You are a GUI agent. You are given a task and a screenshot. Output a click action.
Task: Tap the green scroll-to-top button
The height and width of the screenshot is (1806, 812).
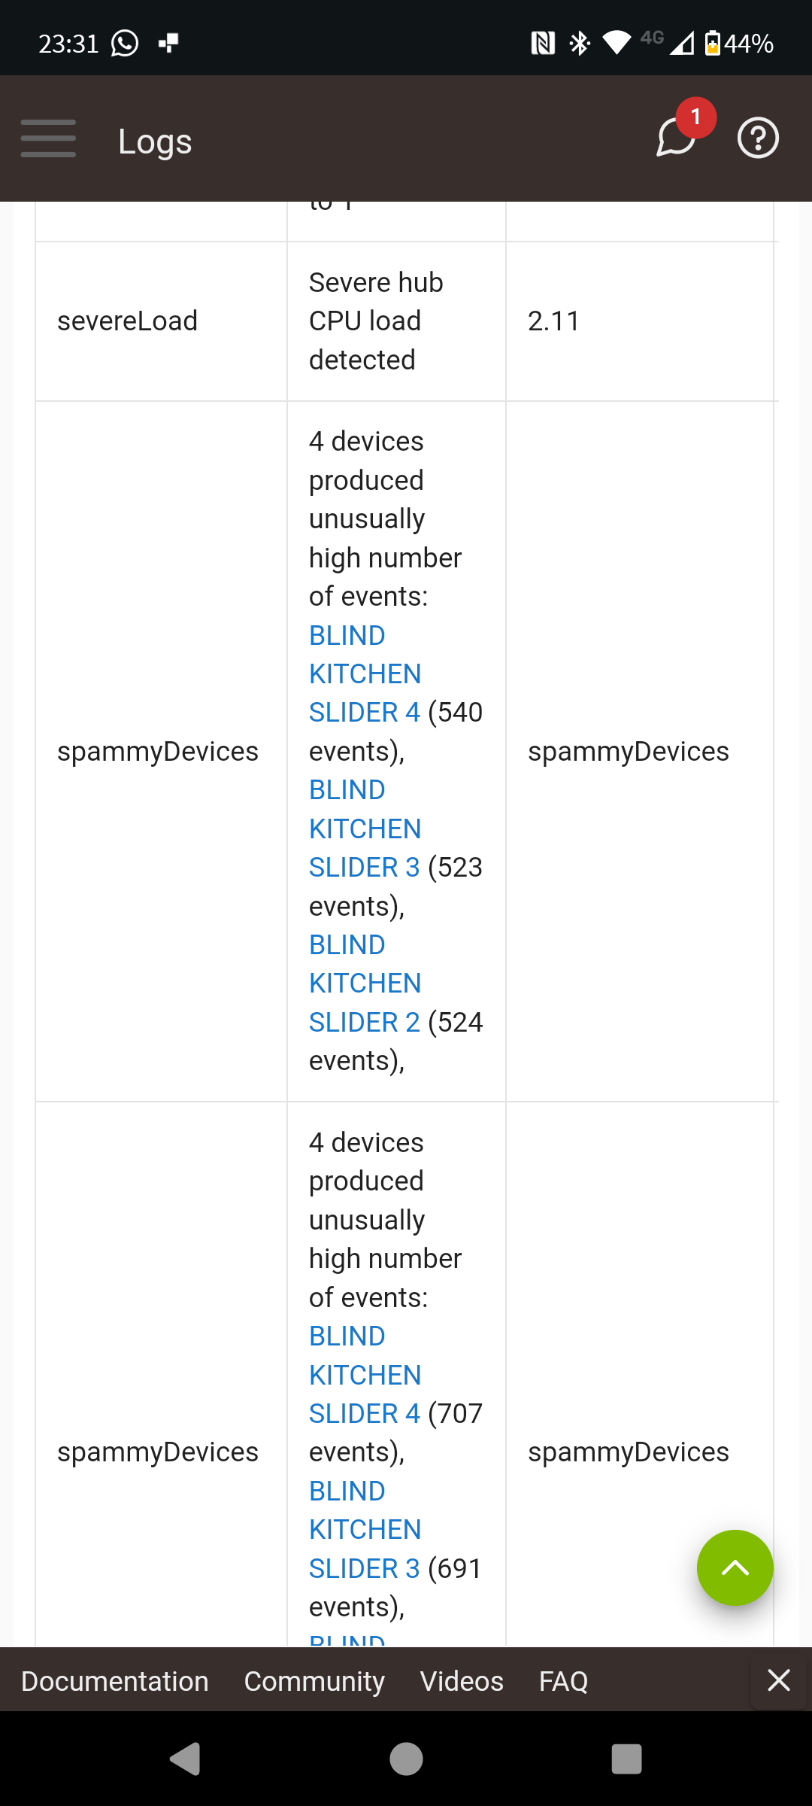pyautogui.click(x=735, y=1568)
